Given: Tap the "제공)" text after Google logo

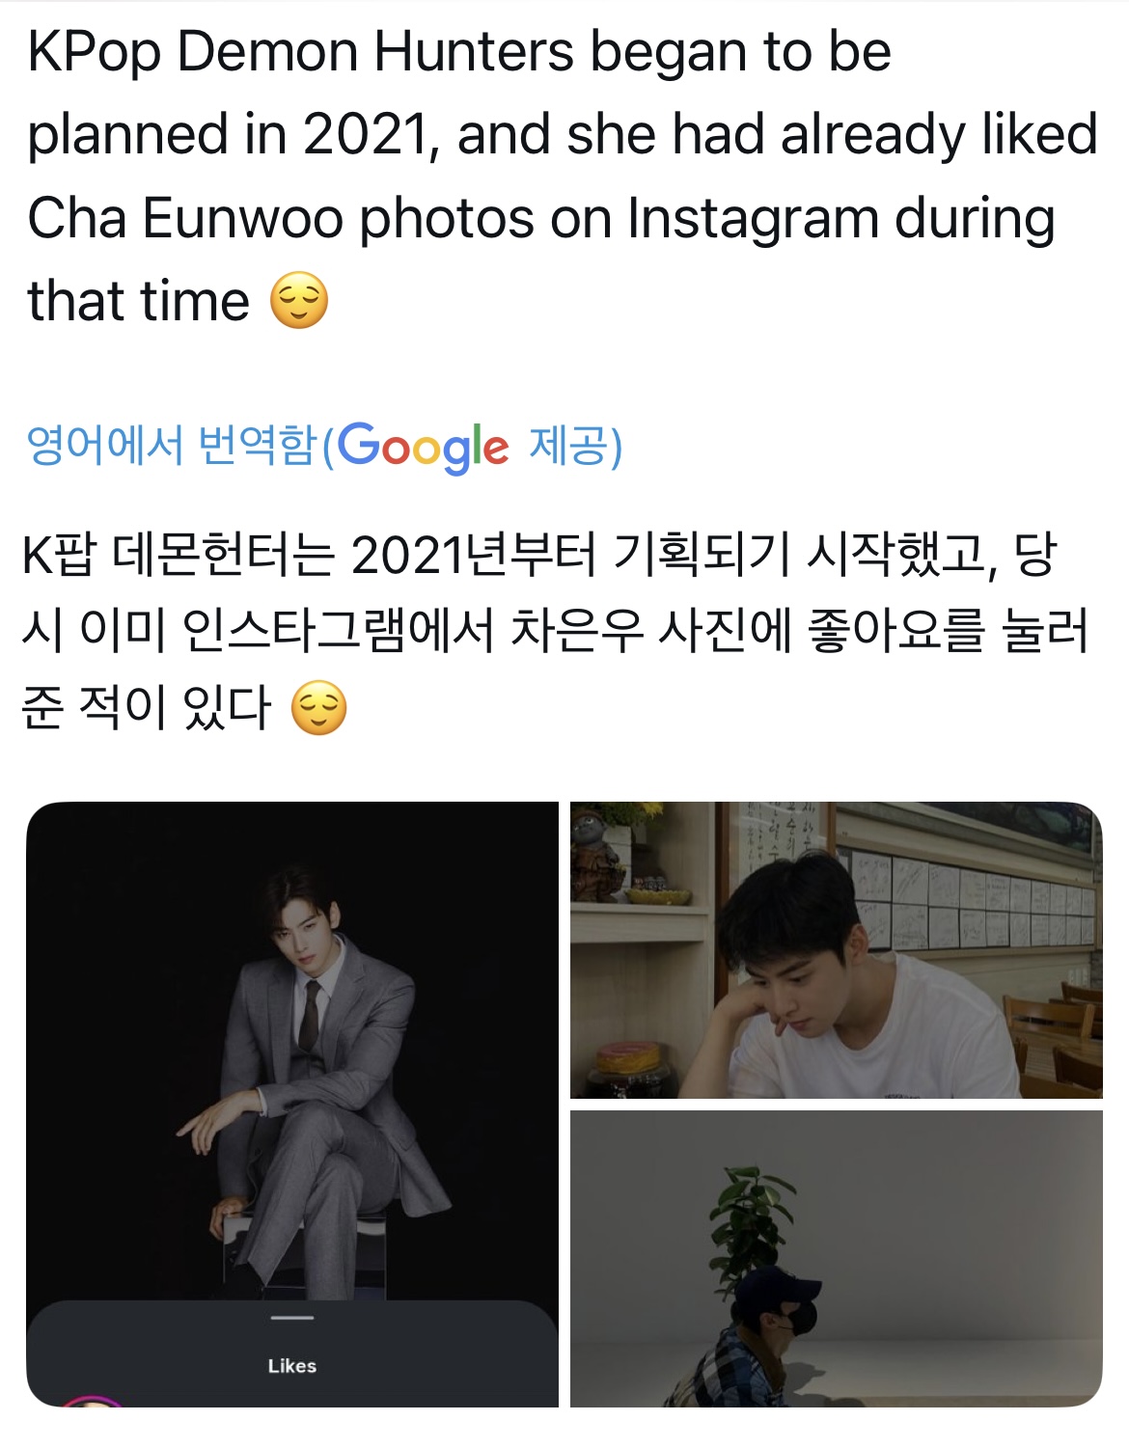Looking at the screenshot, I should tap(575, 445).
